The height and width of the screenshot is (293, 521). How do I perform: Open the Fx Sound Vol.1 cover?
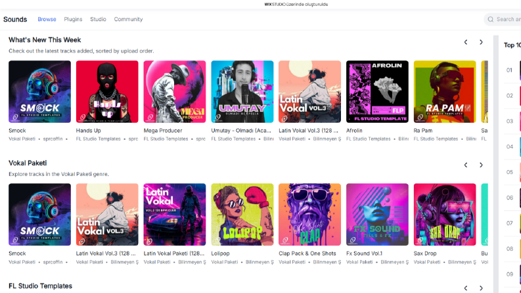[x=377, y=215]
